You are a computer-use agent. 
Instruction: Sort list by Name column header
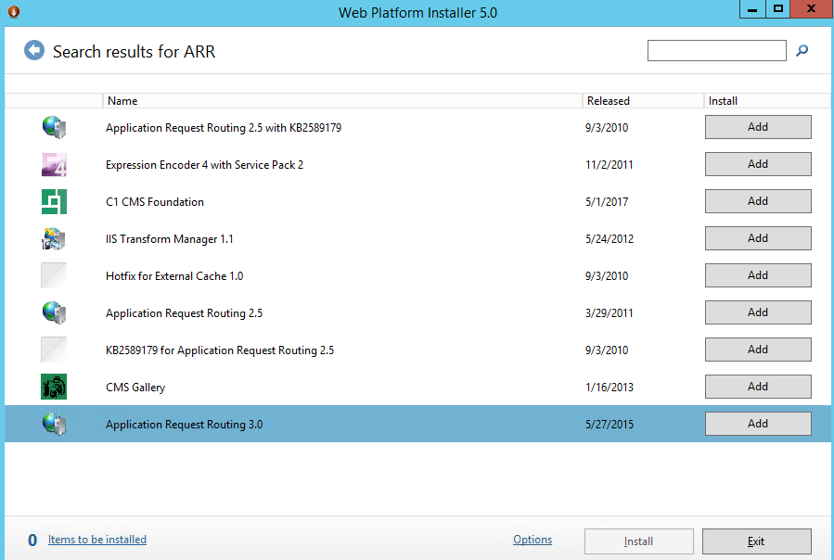pyautogui.click(x=122, y=100)
